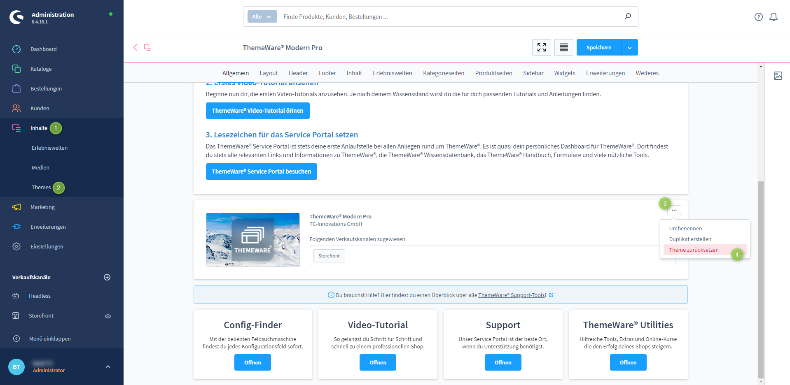Open Erlebniswelten in the sidebar submenu
The width and height of the screenshot is (790, 385).
pyautogui.click(x=49, y=148)
